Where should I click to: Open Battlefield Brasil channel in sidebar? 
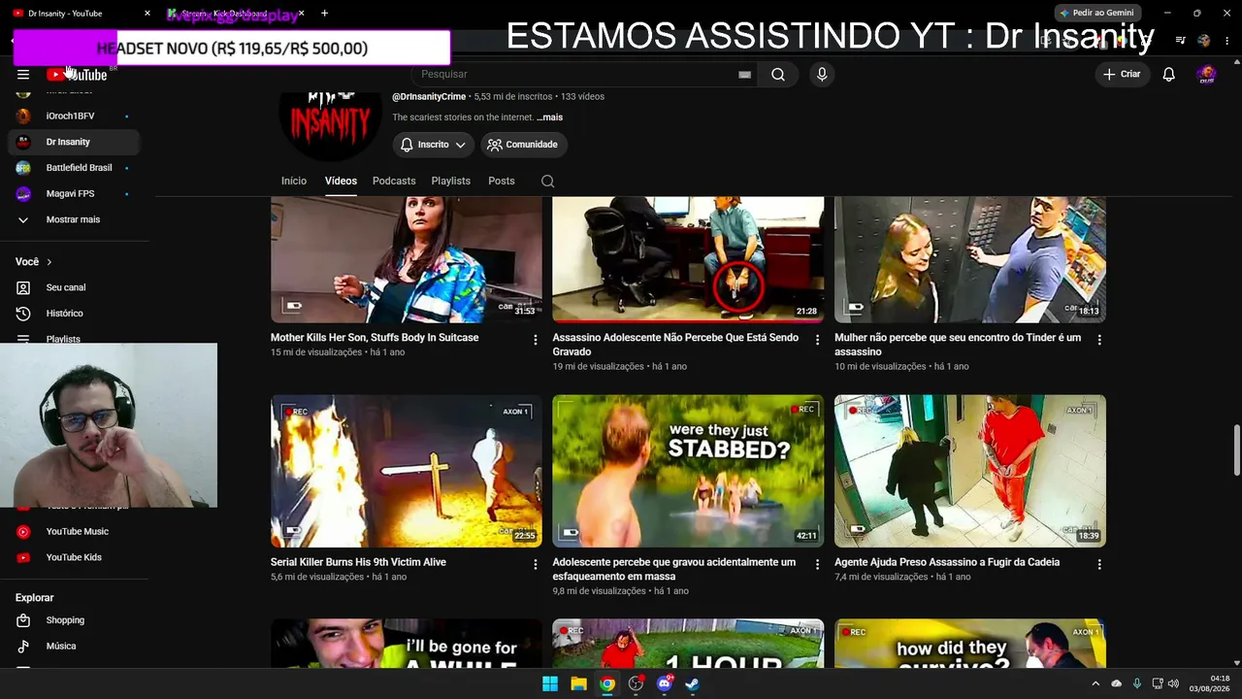click(74, 168)
